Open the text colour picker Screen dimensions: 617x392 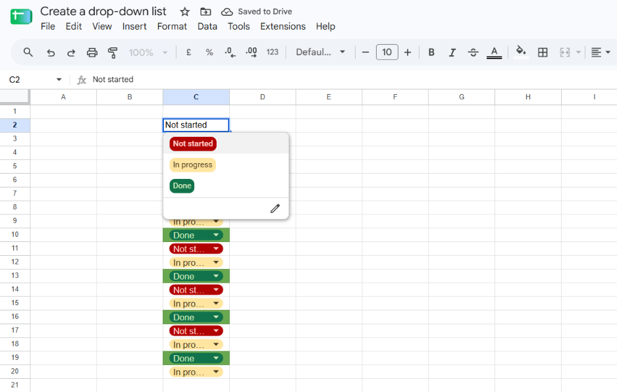click(x=495, y=53)
